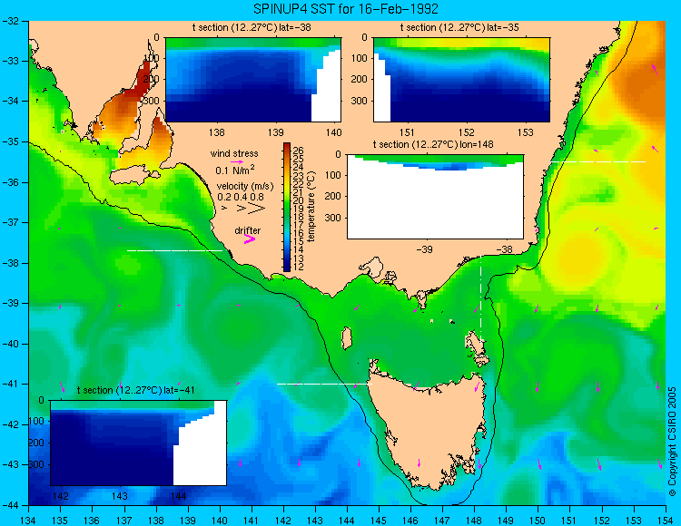
Task: Click the vertical dashed section line at longitude 148
Action: click(480, 299)
